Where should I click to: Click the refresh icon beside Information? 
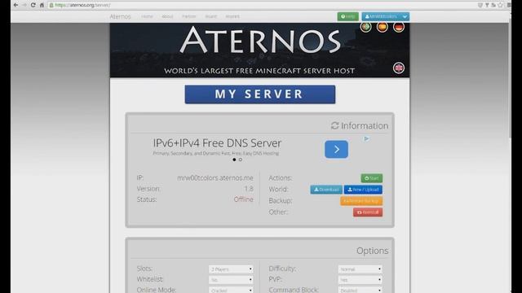334,125
